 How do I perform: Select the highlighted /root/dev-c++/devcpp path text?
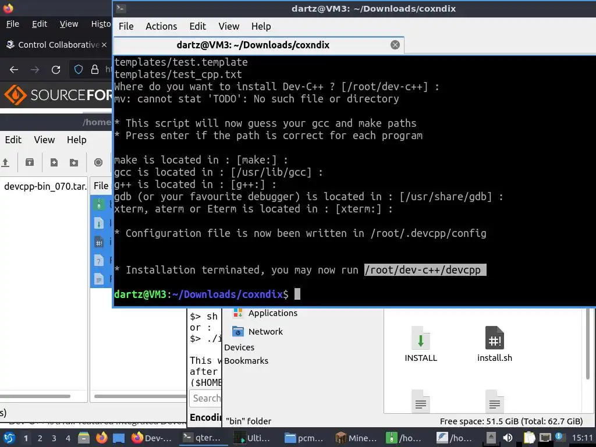coord(425,270)
